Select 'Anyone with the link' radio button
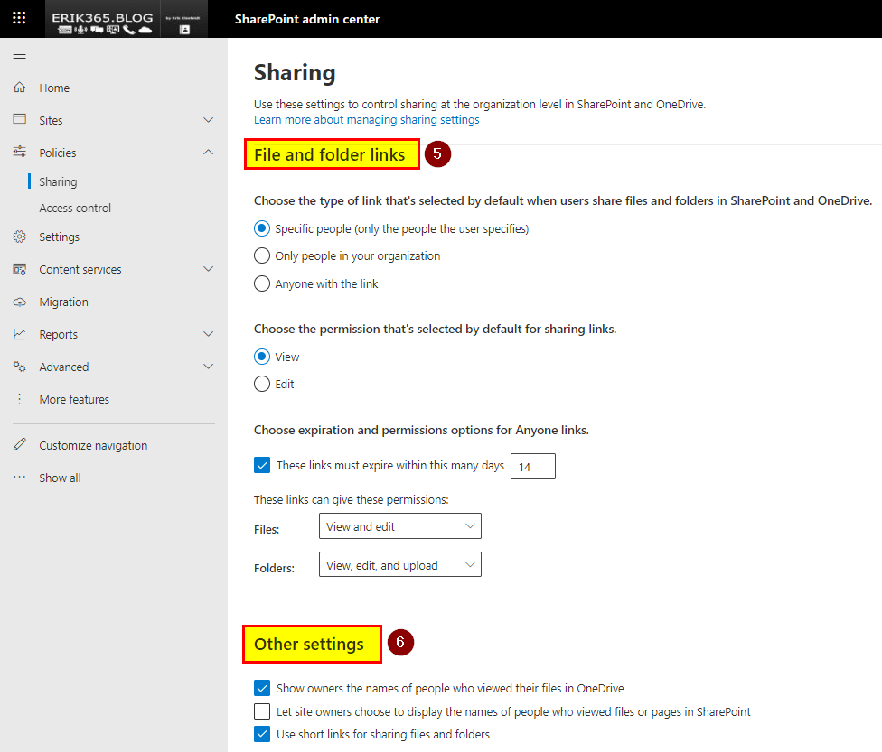The image size is (882, 752). [x=262, y=283]
